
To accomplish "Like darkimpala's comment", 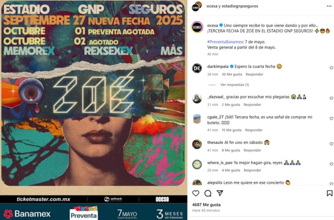I will [331, 68].
